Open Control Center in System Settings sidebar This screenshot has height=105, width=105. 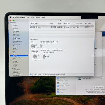(62, 80)
